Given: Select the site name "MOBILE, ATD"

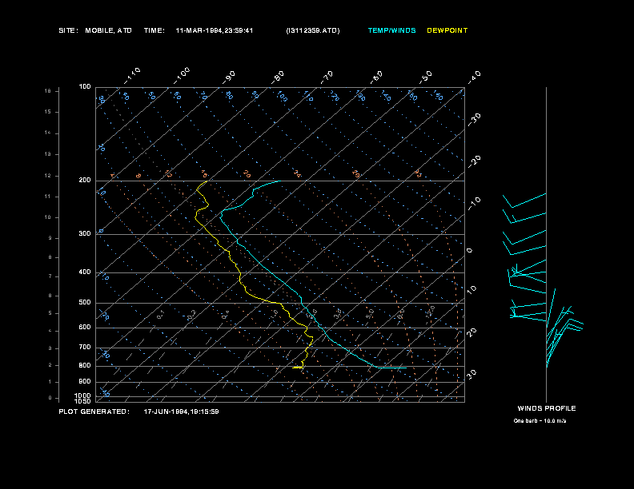Looking at the screenshot, I should [x=108, y=30].
